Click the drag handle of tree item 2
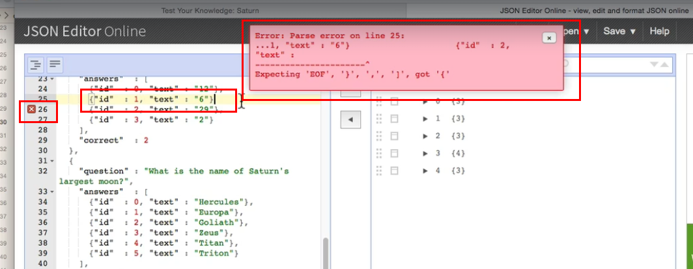693x269 pixels. pos(378,136)
